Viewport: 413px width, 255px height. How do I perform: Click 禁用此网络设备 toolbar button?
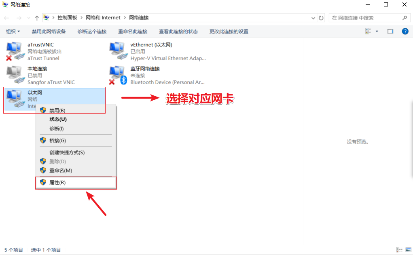tap(49, 31)
